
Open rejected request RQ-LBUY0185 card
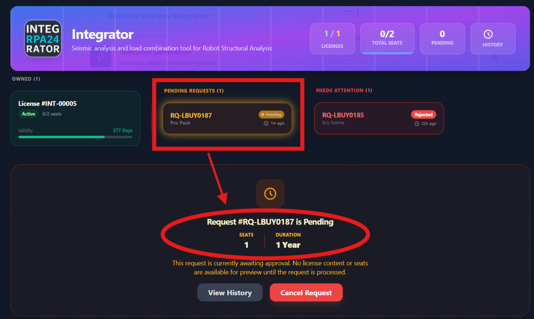367,119
